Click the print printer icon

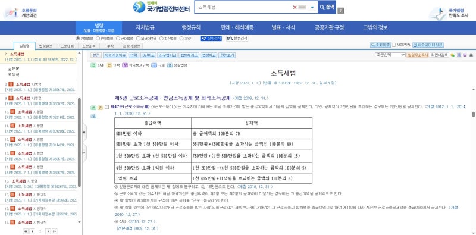tap(471, 55)
